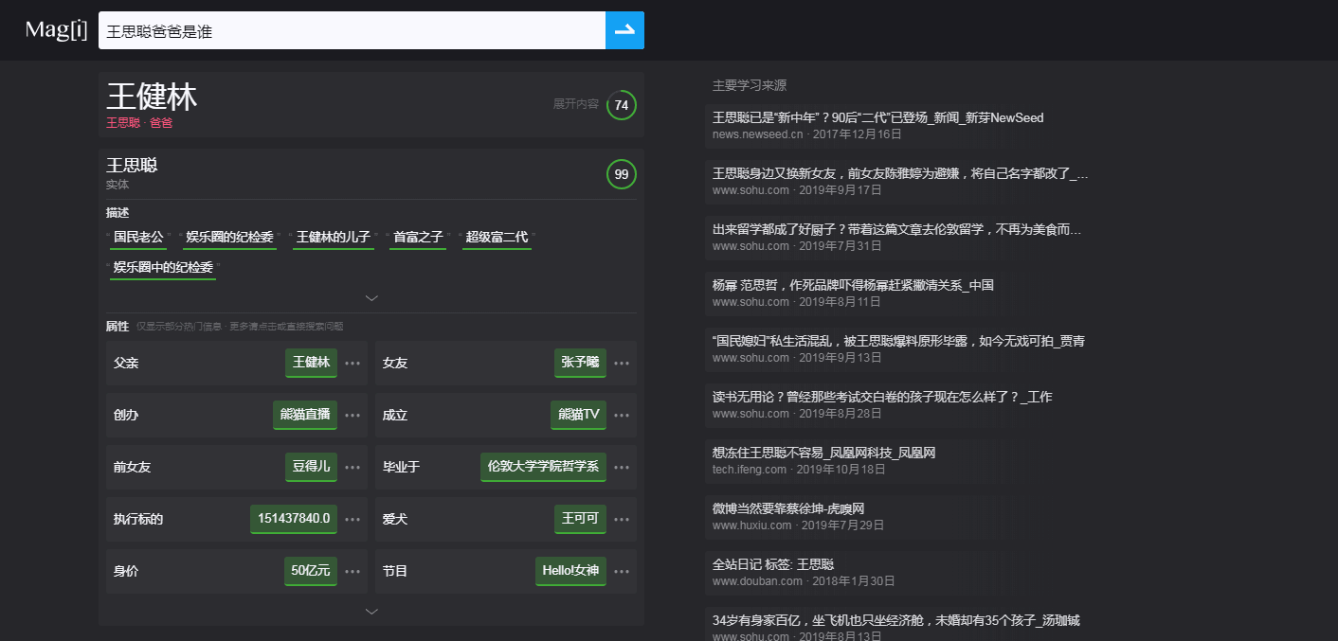
Task: Expand the chevron below the description tags
Action: pyautogui.click(x=371, y=297)
